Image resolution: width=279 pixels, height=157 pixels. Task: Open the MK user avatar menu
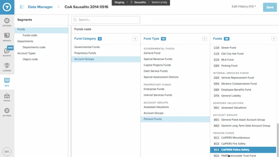coord(7,152)
